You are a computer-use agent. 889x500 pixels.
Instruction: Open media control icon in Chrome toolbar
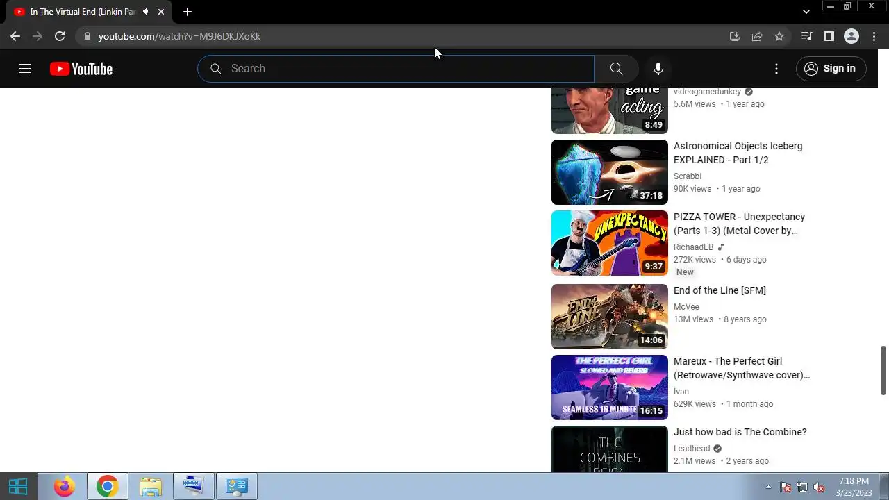[x=806, y=36]
